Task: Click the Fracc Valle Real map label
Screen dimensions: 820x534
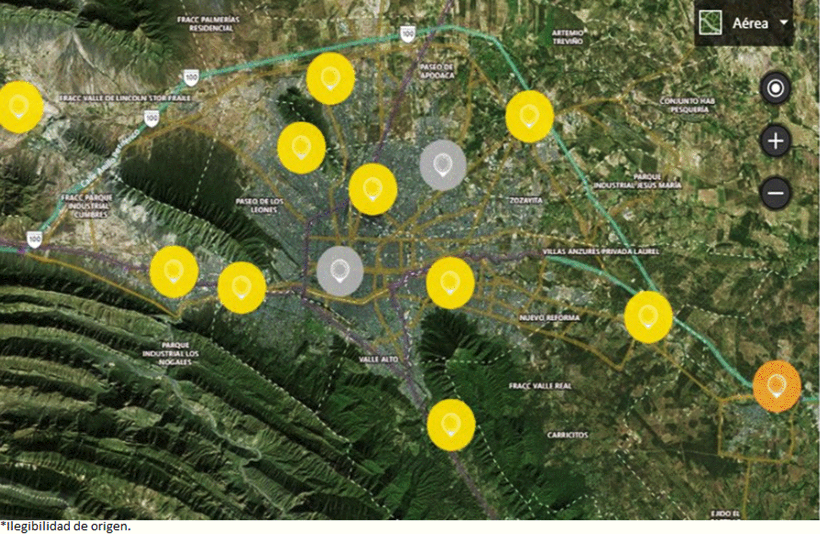Action: click(x=540, y=386)
